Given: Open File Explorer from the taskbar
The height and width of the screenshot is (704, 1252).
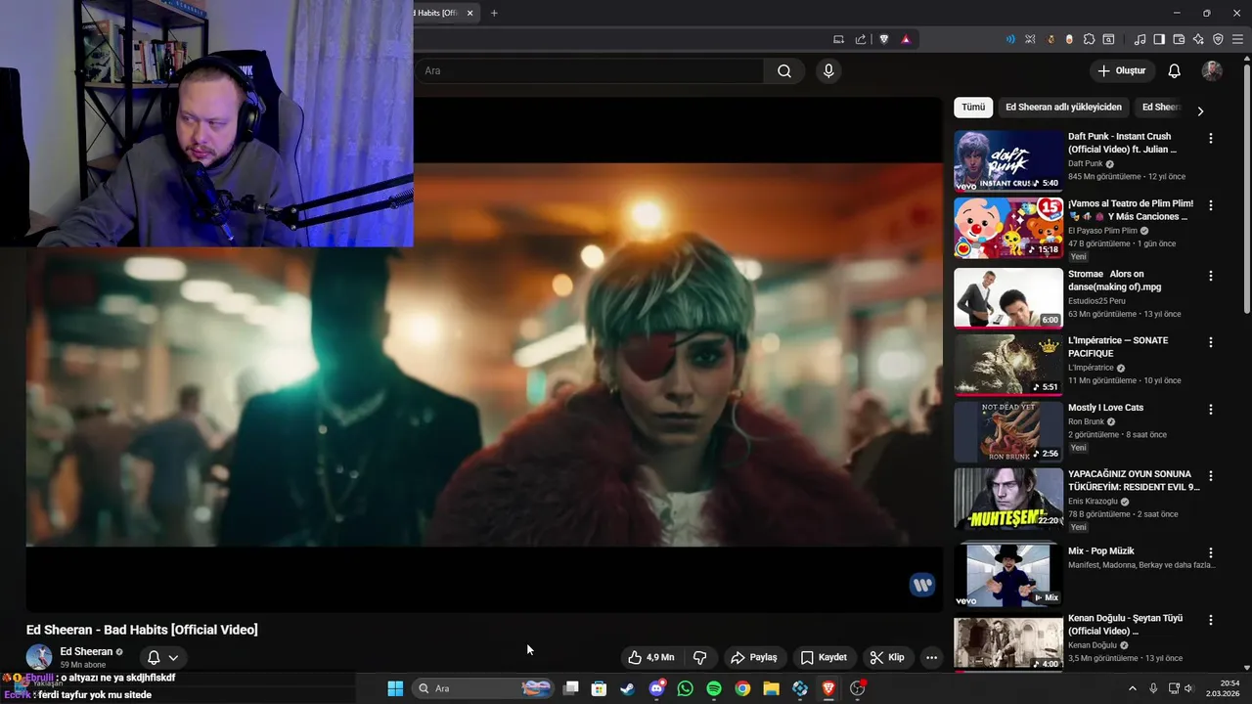Looking at the screenshot, I should 771,688.
